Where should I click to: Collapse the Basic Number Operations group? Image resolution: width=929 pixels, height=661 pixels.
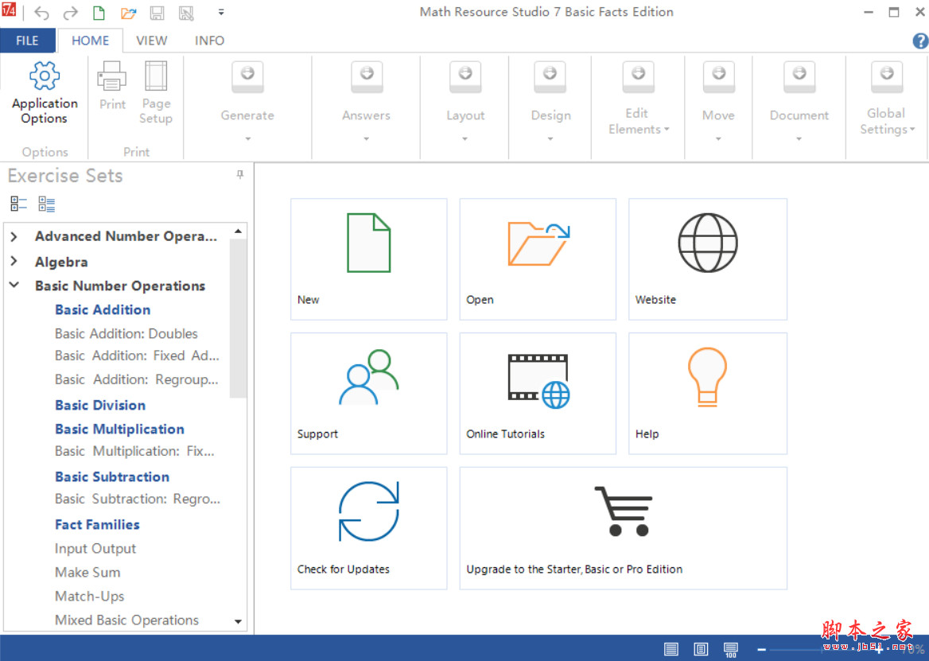click(x=14, y=286)
